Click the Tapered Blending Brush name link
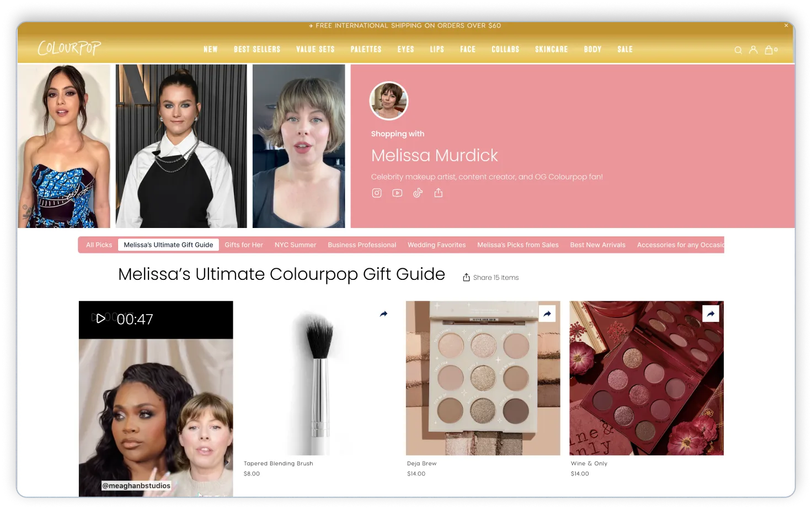Image resolution: width=812 pixels, height=509 pixels. [279, 464]
